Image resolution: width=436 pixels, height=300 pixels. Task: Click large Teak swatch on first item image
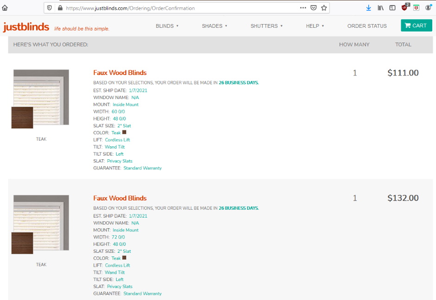[x=22, y=118]
